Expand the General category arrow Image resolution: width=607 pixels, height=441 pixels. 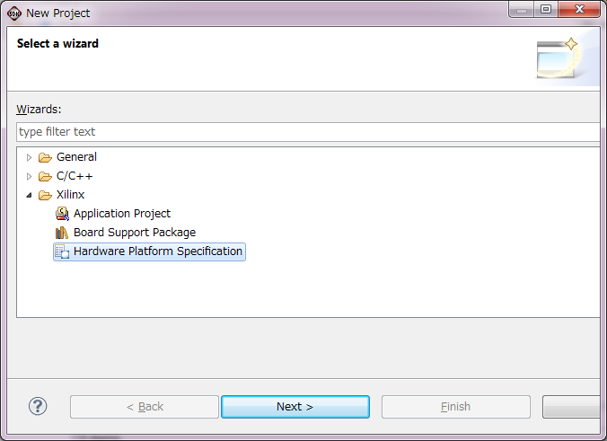click(x=29, y=157)
